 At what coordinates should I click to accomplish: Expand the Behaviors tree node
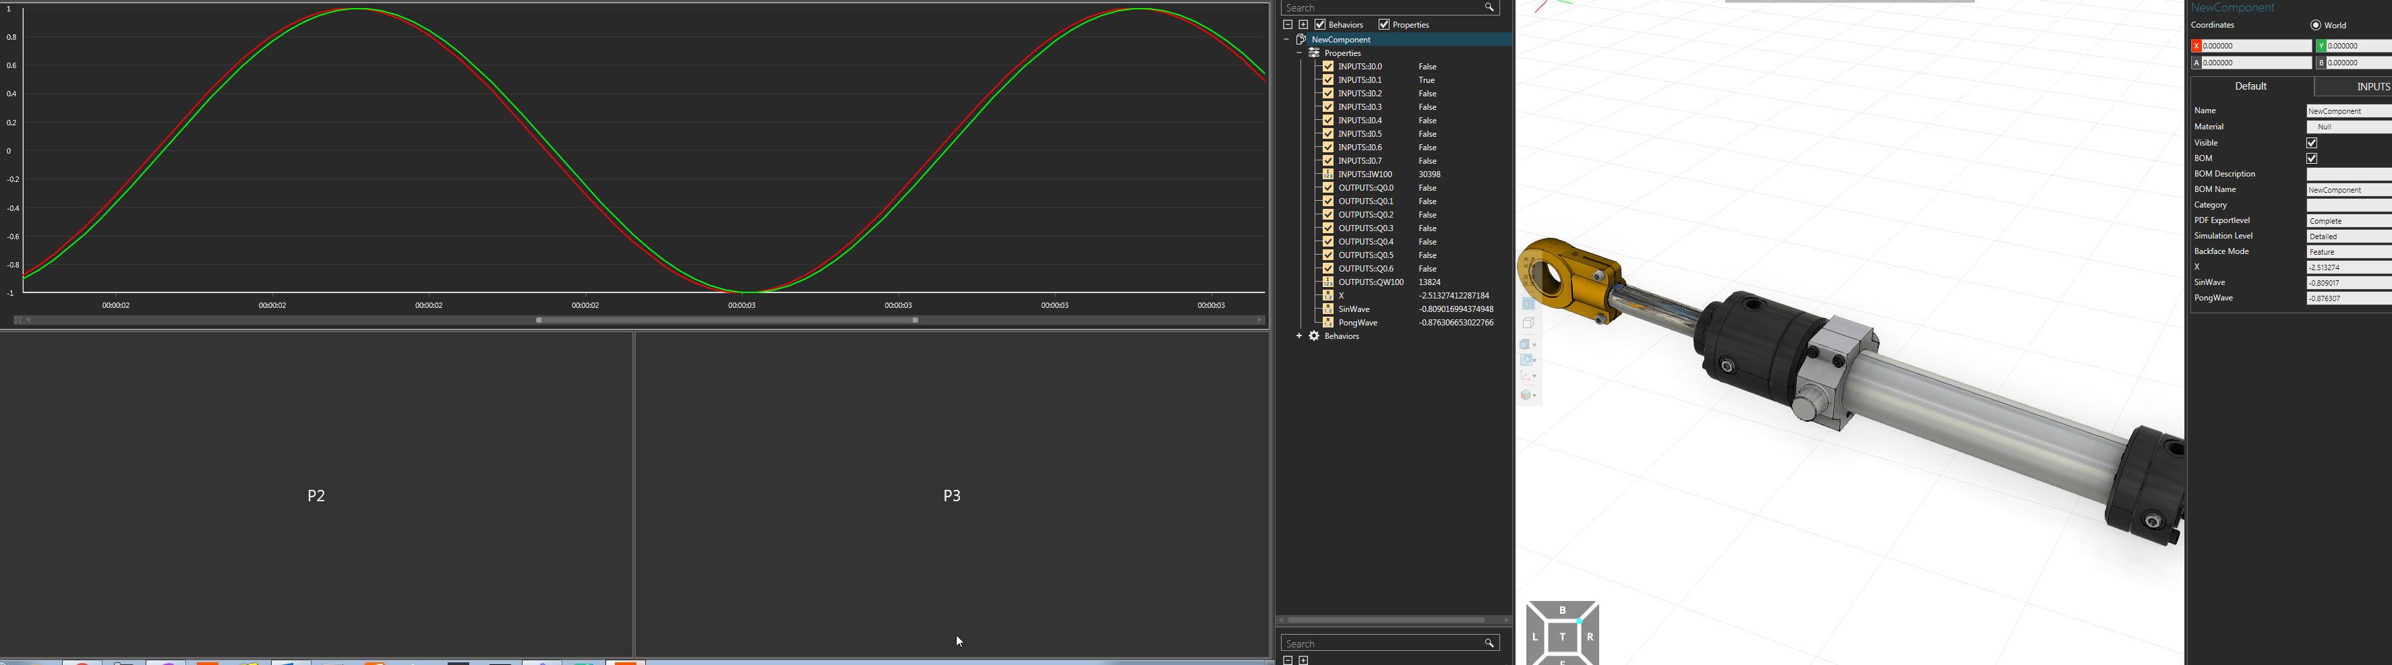[1298, 337]
